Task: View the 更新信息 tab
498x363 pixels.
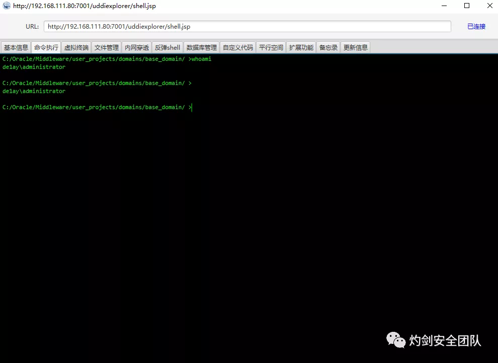Action: pyautogui.click(x=356, y=48)
